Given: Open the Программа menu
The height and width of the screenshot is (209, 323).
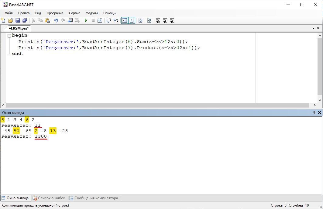Looking at the screenshot, I should tap(55, 13).
